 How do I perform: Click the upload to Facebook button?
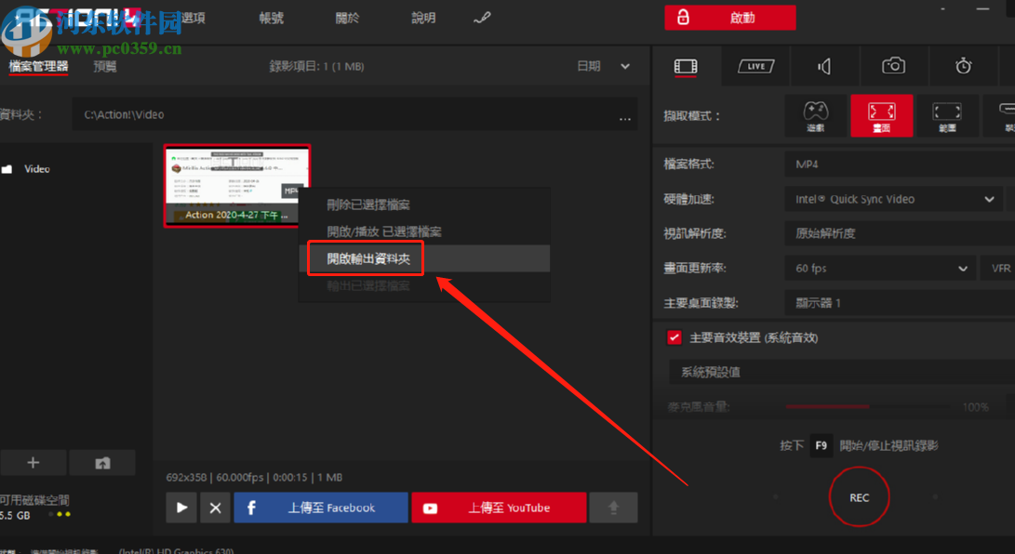point(320,508)
